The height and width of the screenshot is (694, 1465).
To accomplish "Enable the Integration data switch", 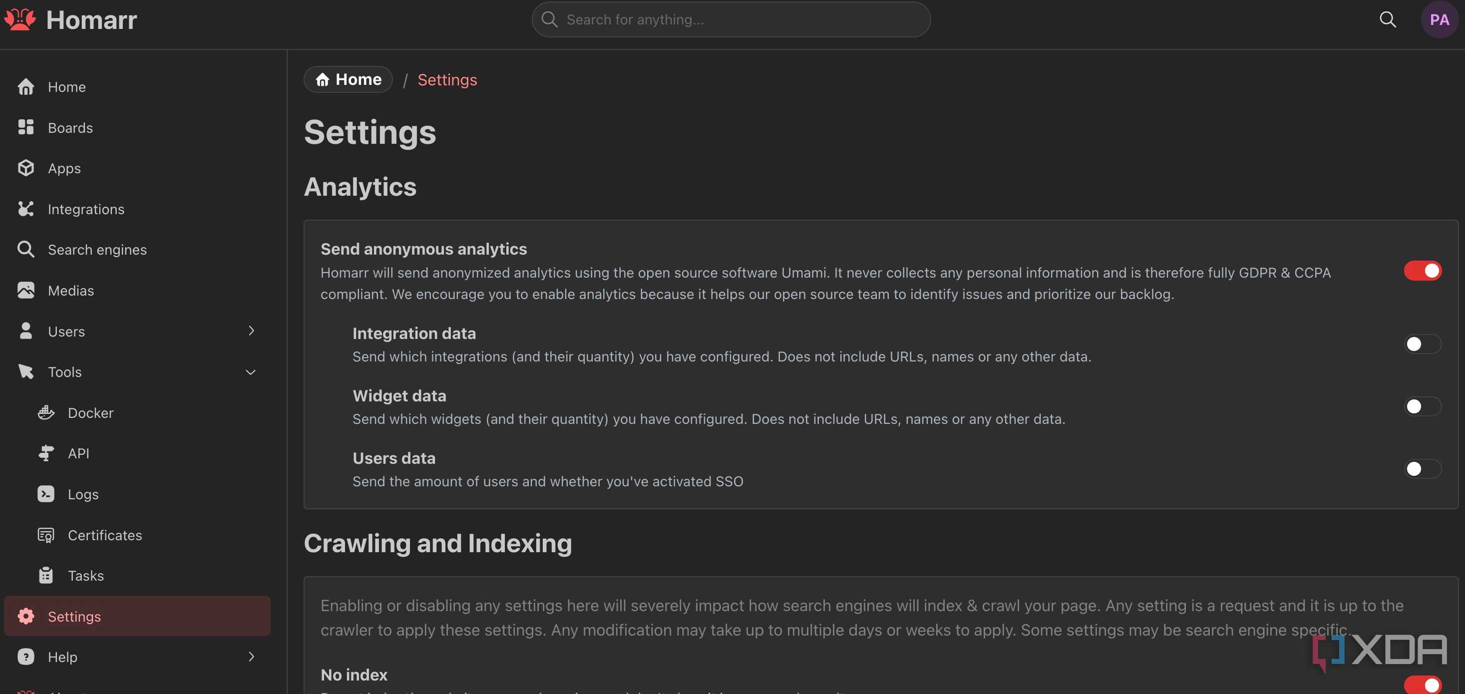I will [x=1423, y=344].
